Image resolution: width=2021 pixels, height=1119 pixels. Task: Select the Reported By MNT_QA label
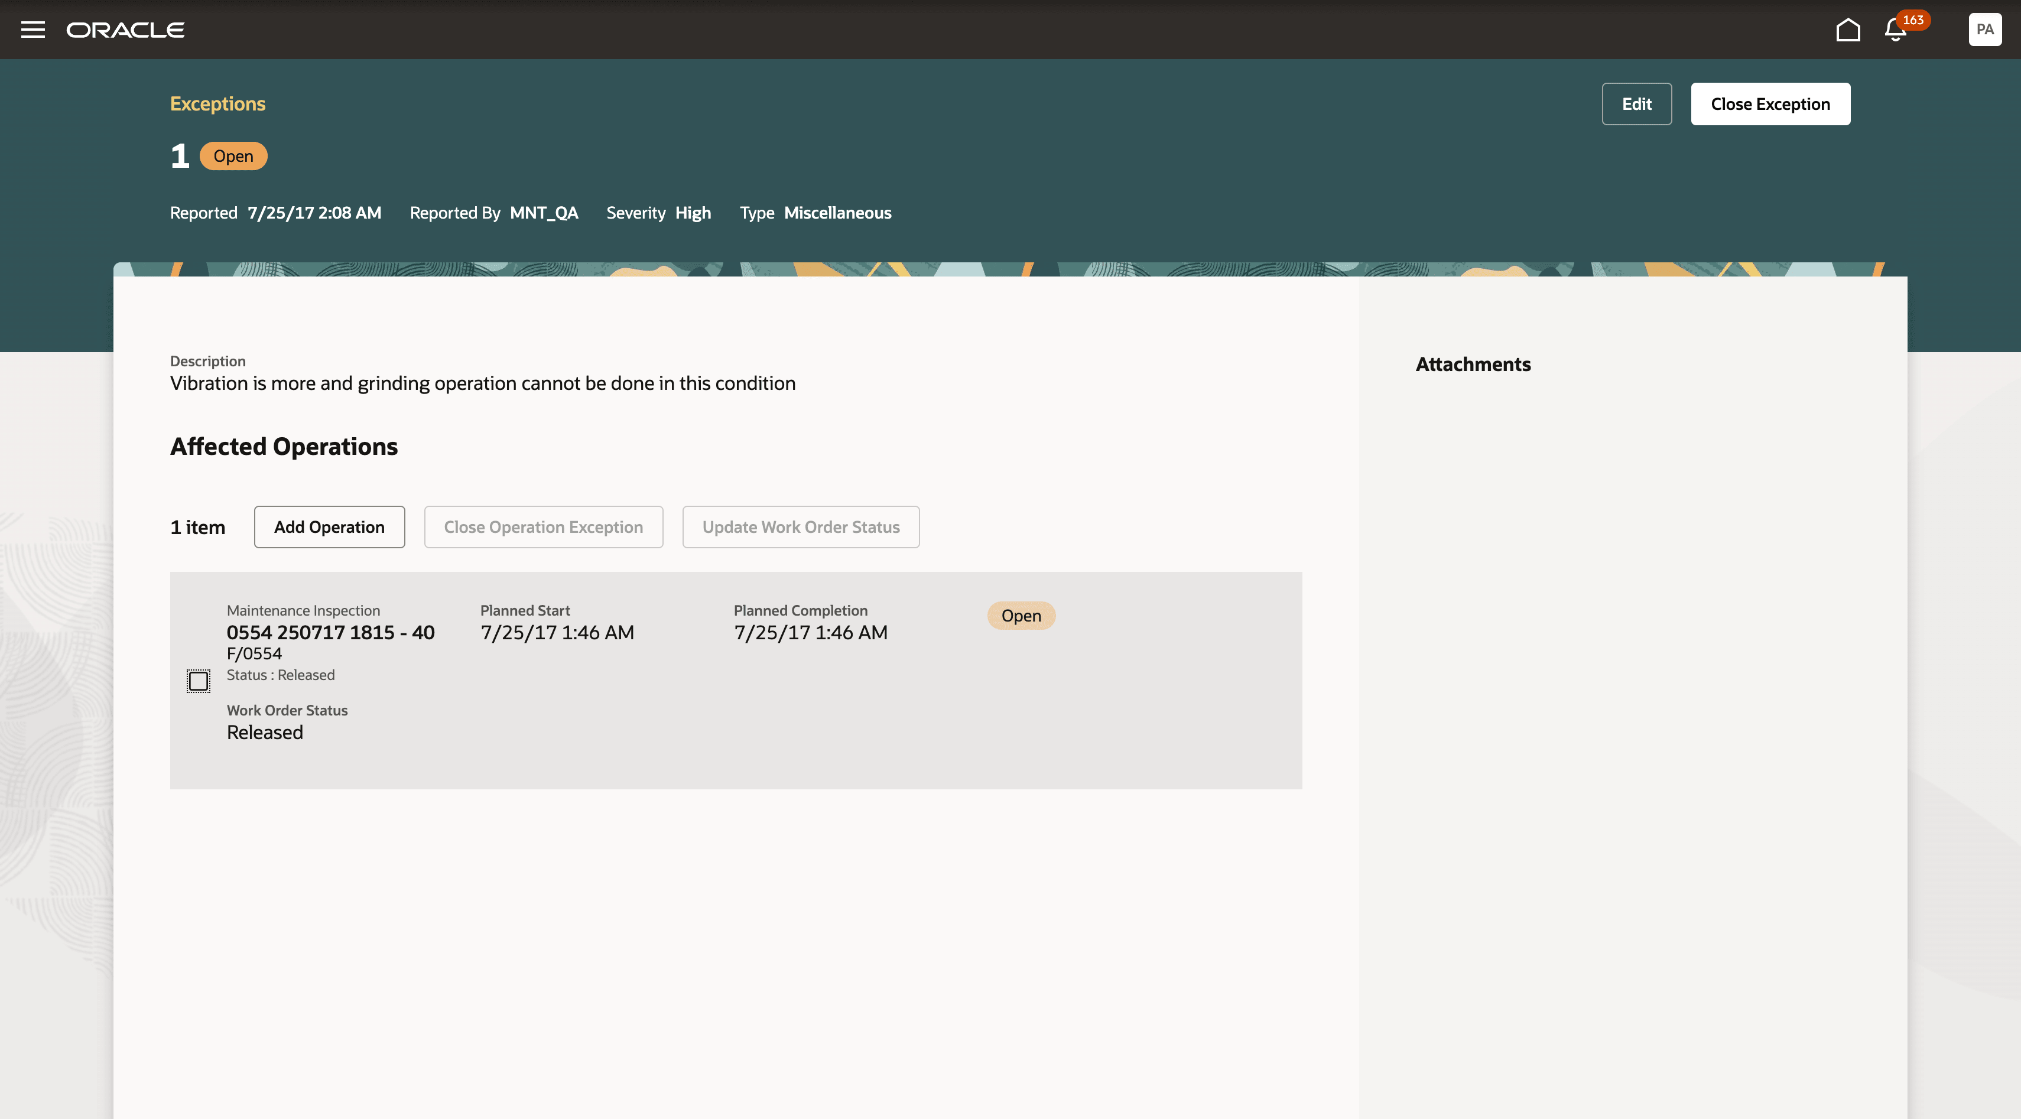tap(544, 213)
